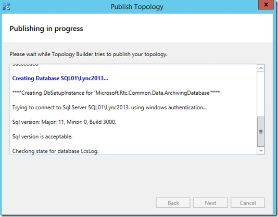Click 'Checking state for database LcsLog.' line
This screenshot has width=278, height=217.
(x=55, y=151)
